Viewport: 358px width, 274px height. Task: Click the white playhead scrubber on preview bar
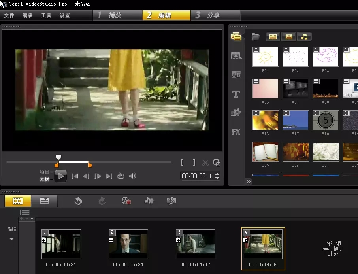pyautogui.click(x=58, y=157)
